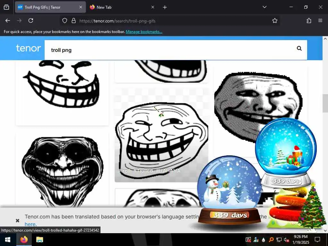Image resolution: width=328 pixels, height=246 pixels.
Task: Click the muted volume tray icon
Action: [x=286, y=240]
